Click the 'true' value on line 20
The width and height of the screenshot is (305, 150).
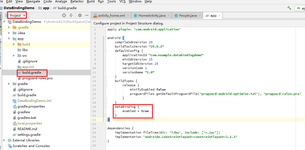(145, 111)
